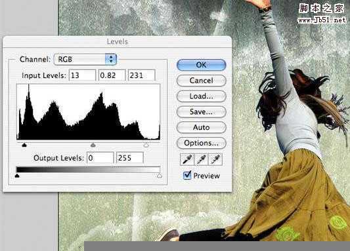
Task: Click the input midtone gamma slider handle
Action: pyautogui.click(x=93, y=145)
